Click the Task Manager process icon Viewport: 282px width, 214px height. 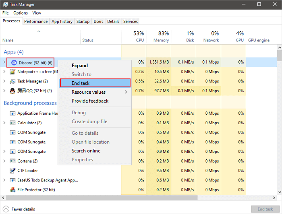(12, 81)
